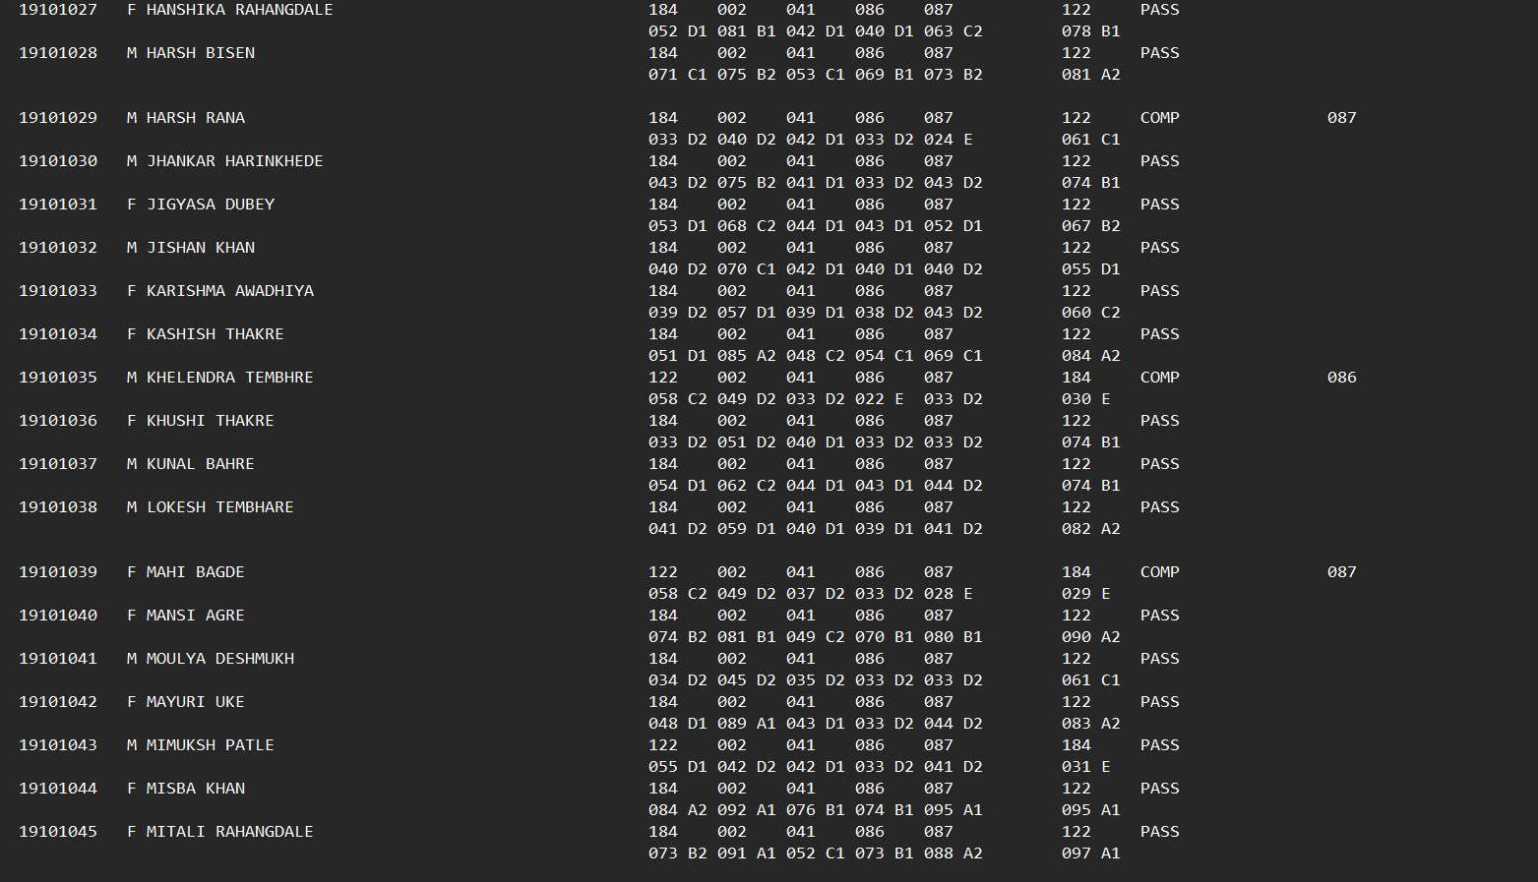The image size is (1538, 882).
Task: Click grade 097 A1 in MITALI RAHANGDALE's row
Action: 1091,853
